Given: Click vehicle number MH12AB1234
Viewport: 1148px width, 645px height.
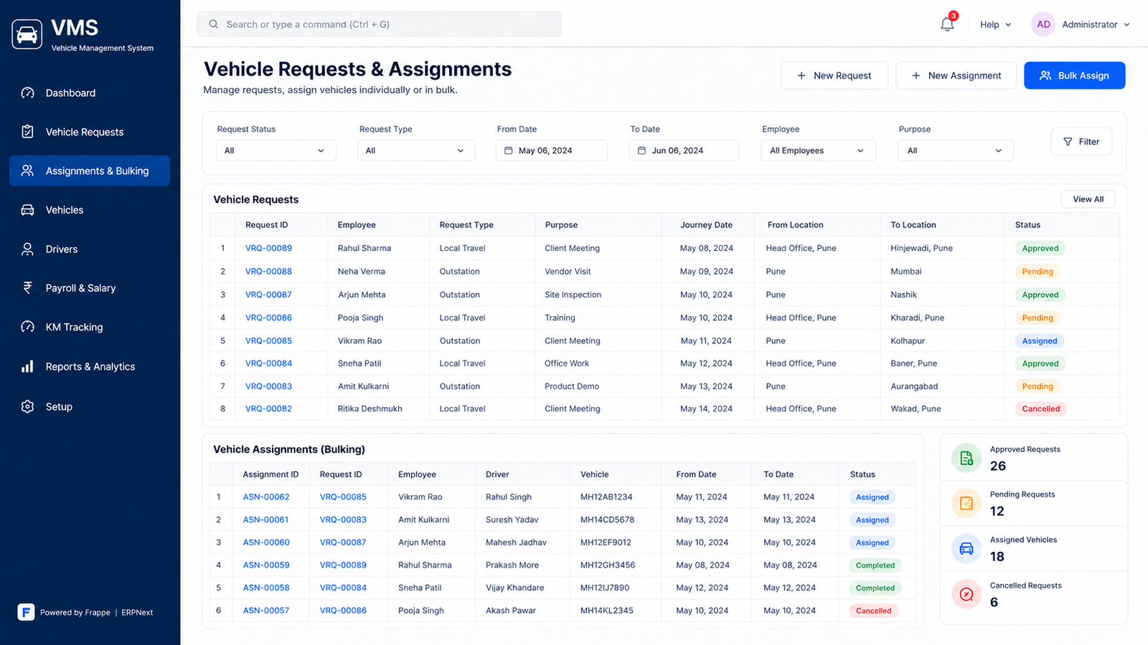Looking at the screenshot, I should tap(606, 497).
